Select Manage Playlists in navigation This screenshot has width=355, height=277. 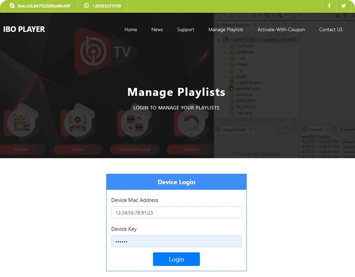(225, 30)
